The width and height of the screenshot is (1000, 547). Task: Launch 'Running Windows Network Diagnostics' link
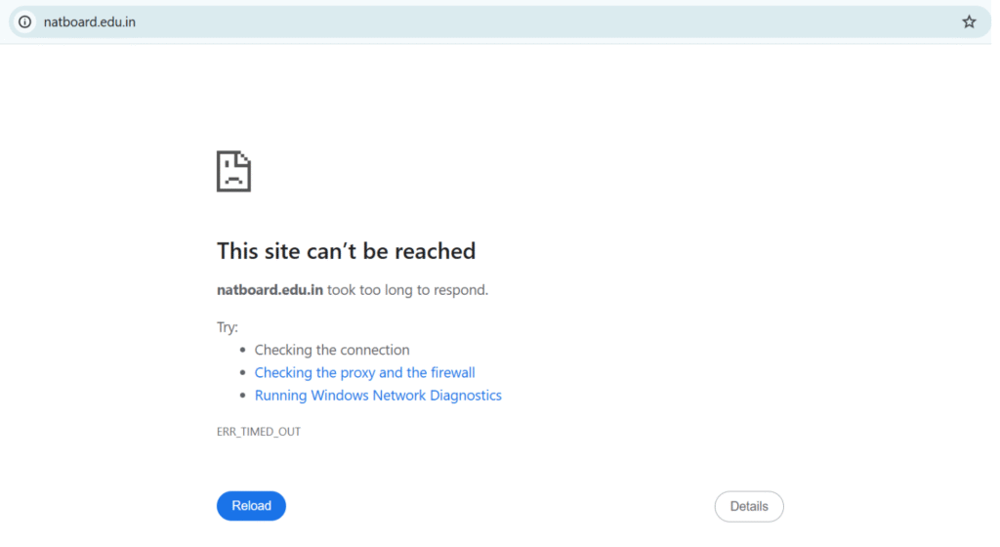coord(378,396)
